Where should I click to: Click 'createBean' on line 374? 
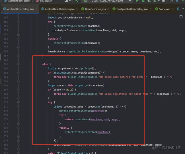(82, 119)
